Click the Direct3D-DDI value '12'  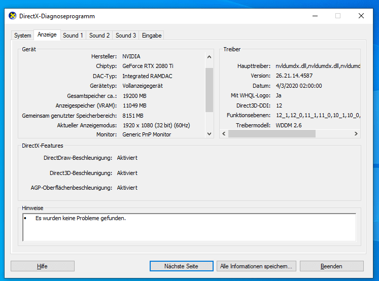coord(279,106)
